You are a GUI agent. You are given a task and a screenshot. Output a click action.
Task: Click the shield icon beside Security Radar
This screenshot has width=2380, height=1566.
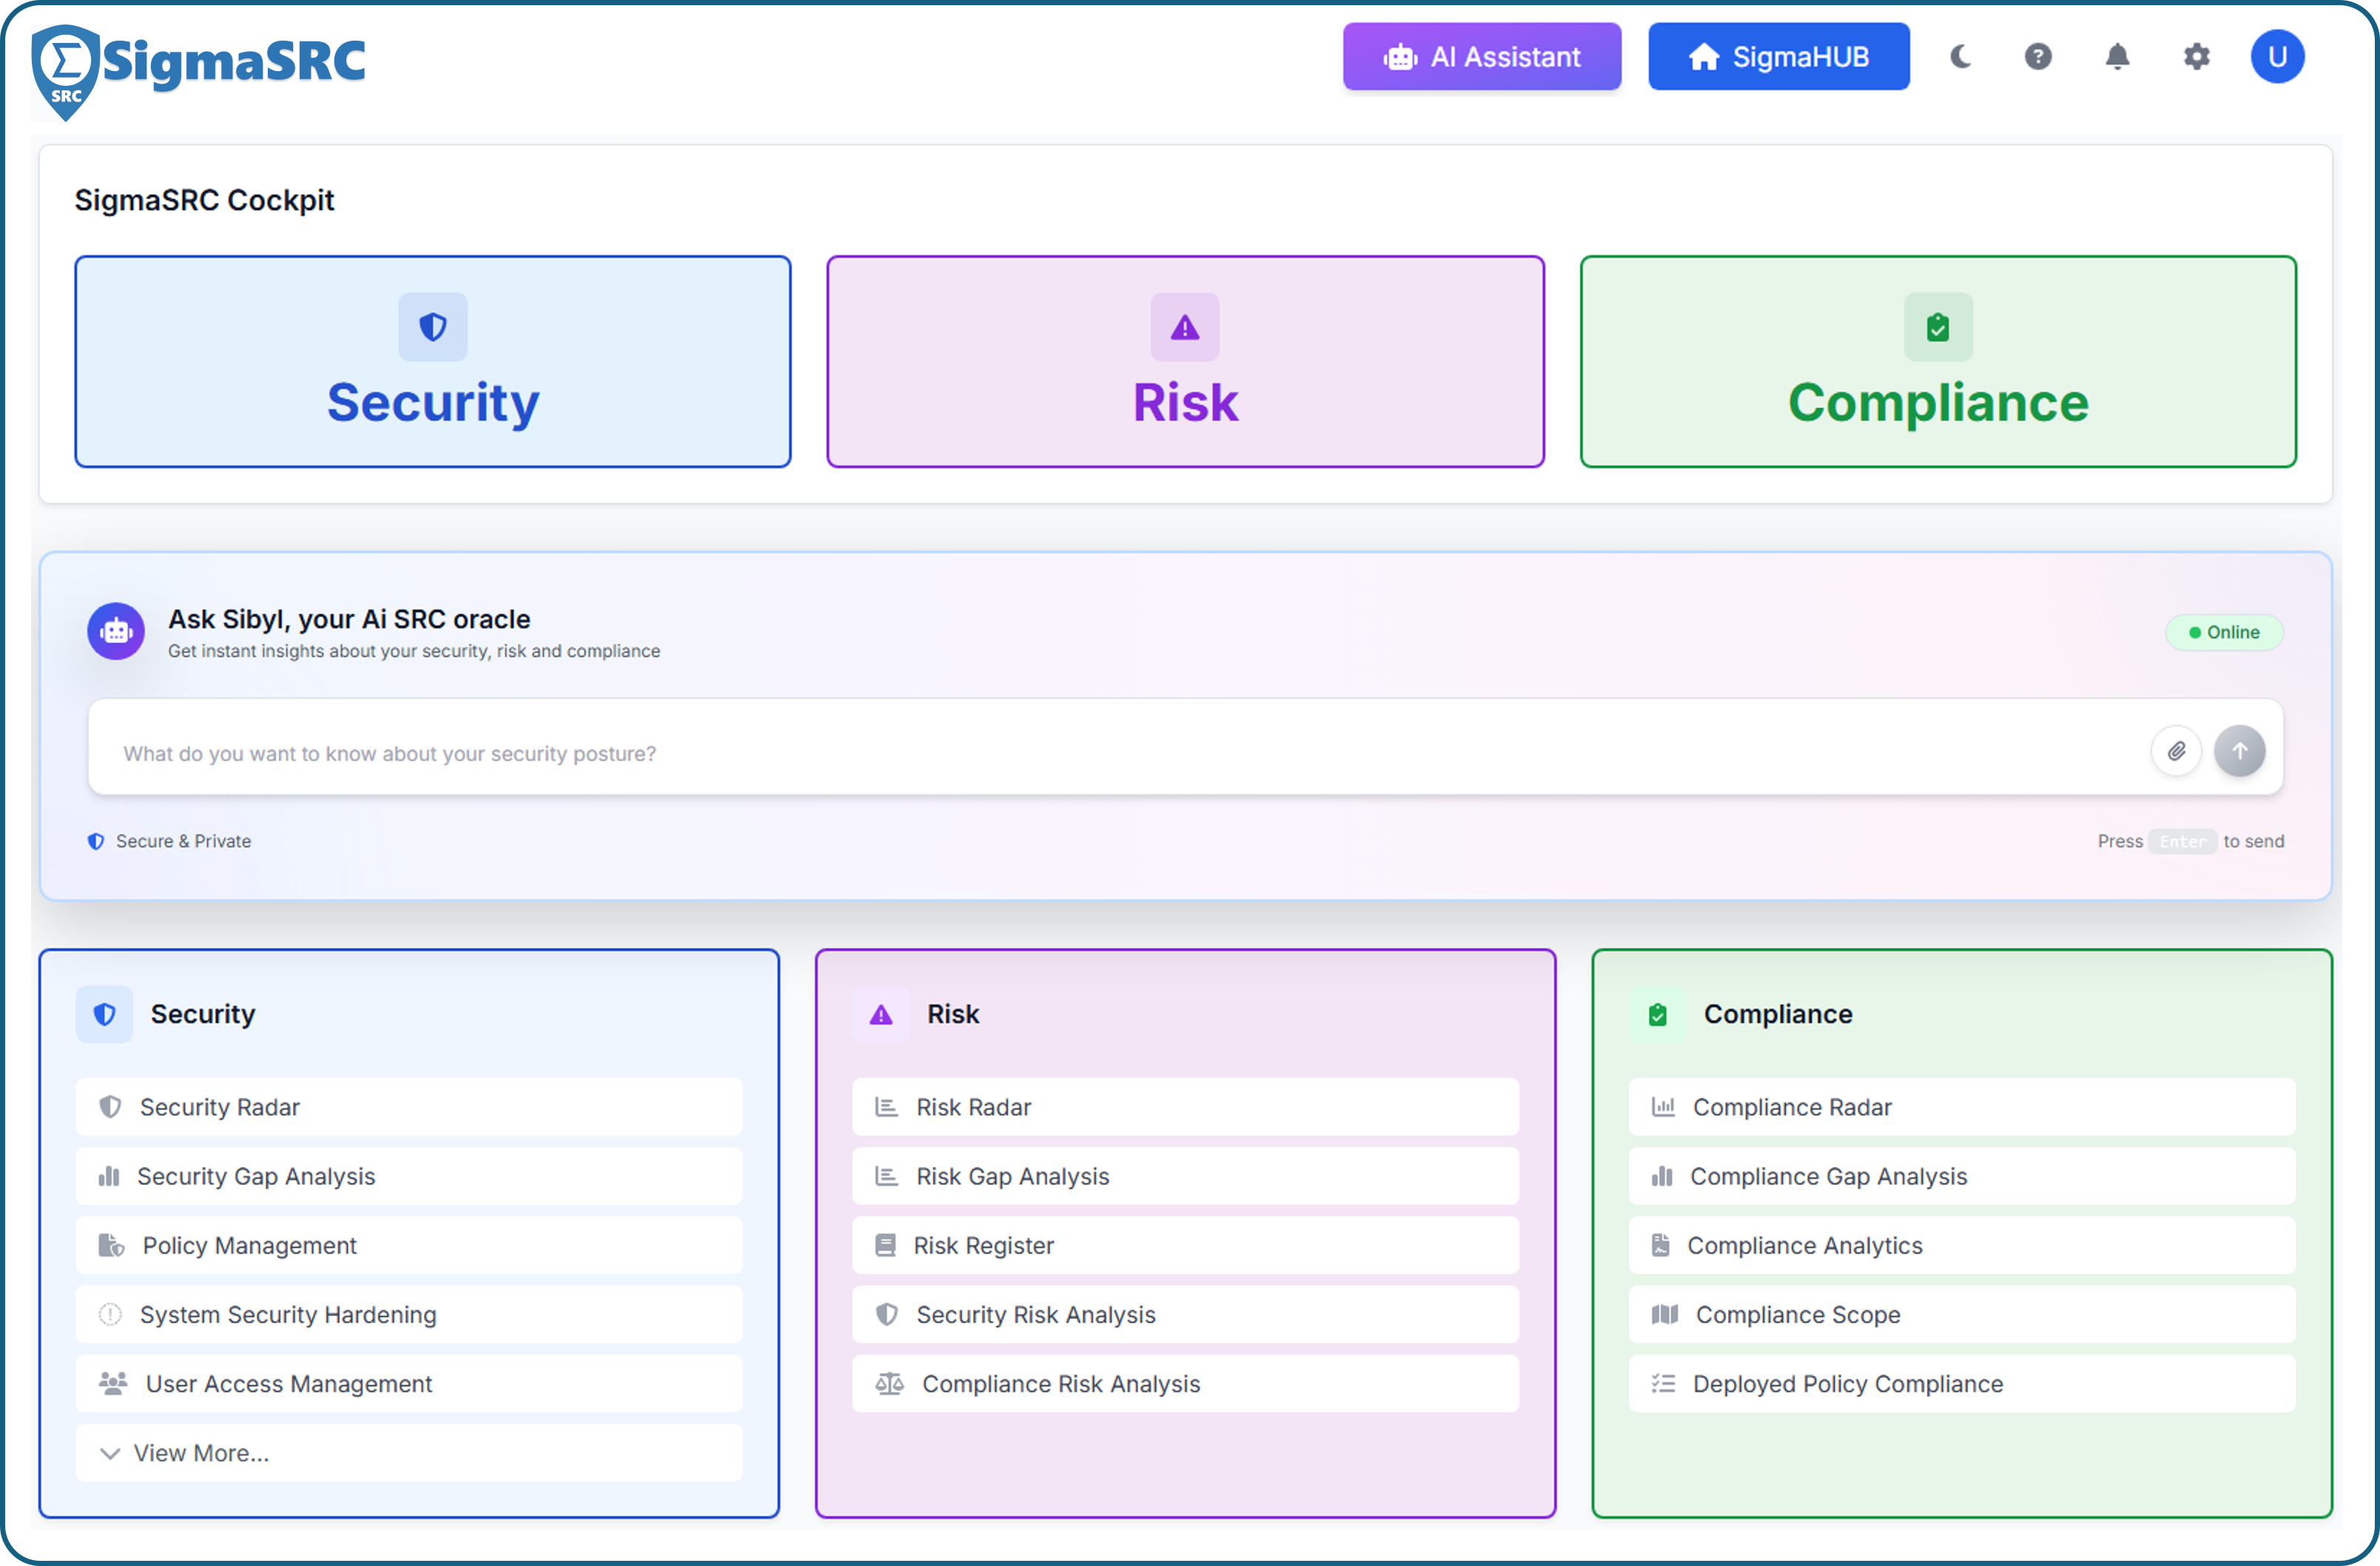110,1107
